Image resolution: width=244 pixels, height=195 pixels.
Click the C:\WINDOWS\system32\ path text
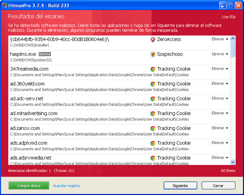pyautogui.click(x=31, y=60)
